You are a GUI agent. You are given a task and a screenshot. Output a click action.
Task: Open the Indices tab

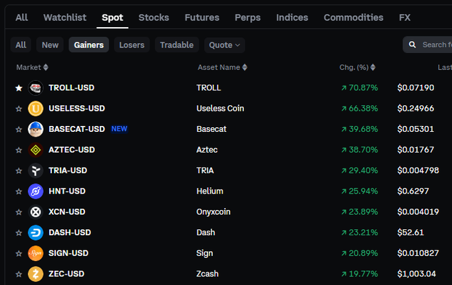pos(292,17)
